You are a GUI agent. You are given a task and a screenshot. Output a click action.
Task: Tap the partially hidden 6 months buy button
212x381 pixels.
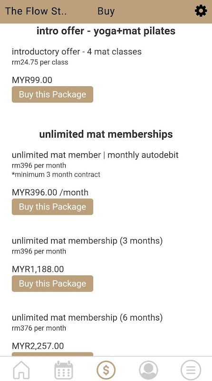pyautogui.click(x=52, y=354)
